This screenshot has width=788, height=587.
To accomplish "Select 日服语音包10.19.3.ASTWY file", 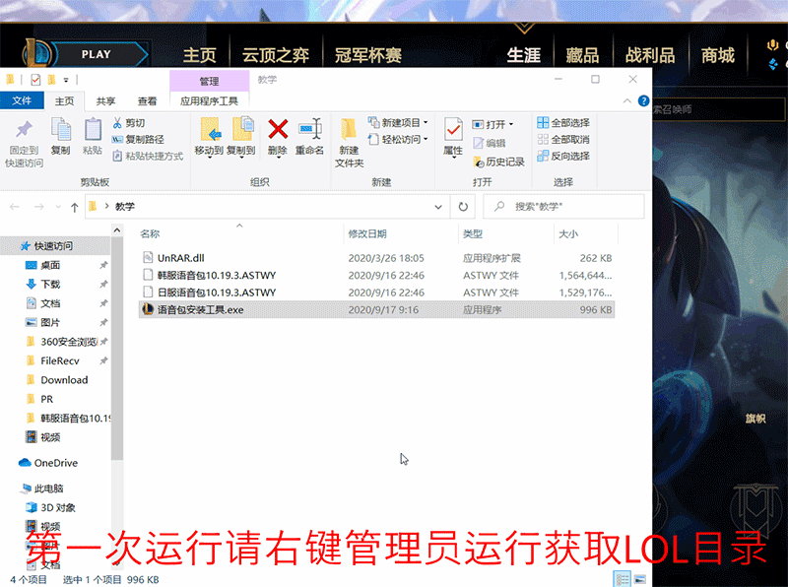I will pyautogui.click(x=376, y=292).
